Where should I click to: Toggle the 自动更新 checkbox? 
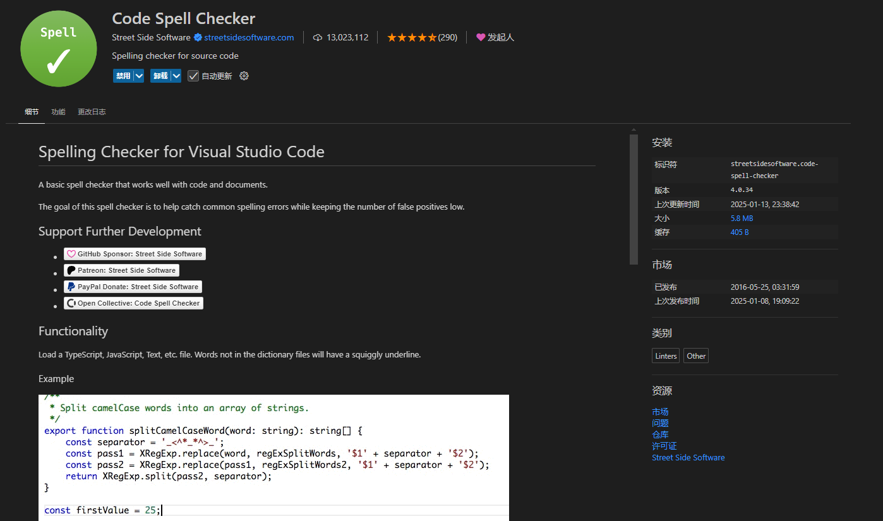193,76
